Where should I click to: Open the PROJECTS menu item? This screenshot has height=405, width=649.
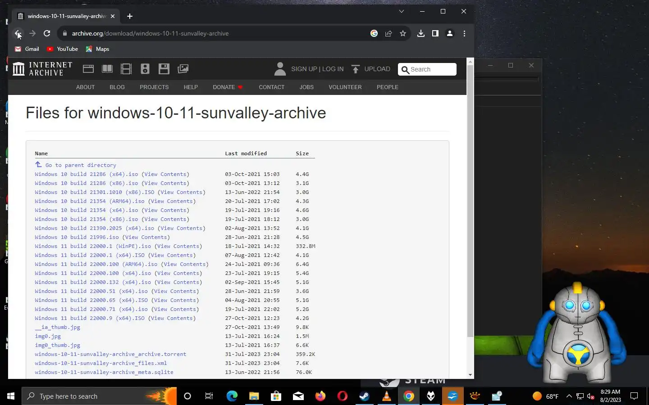point(154,87)
